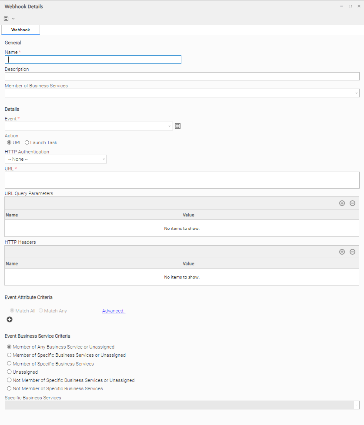The height and width of the screenshot is (425, 364).
Task: Switch to the Webhook tab
Action: (21, 30)
